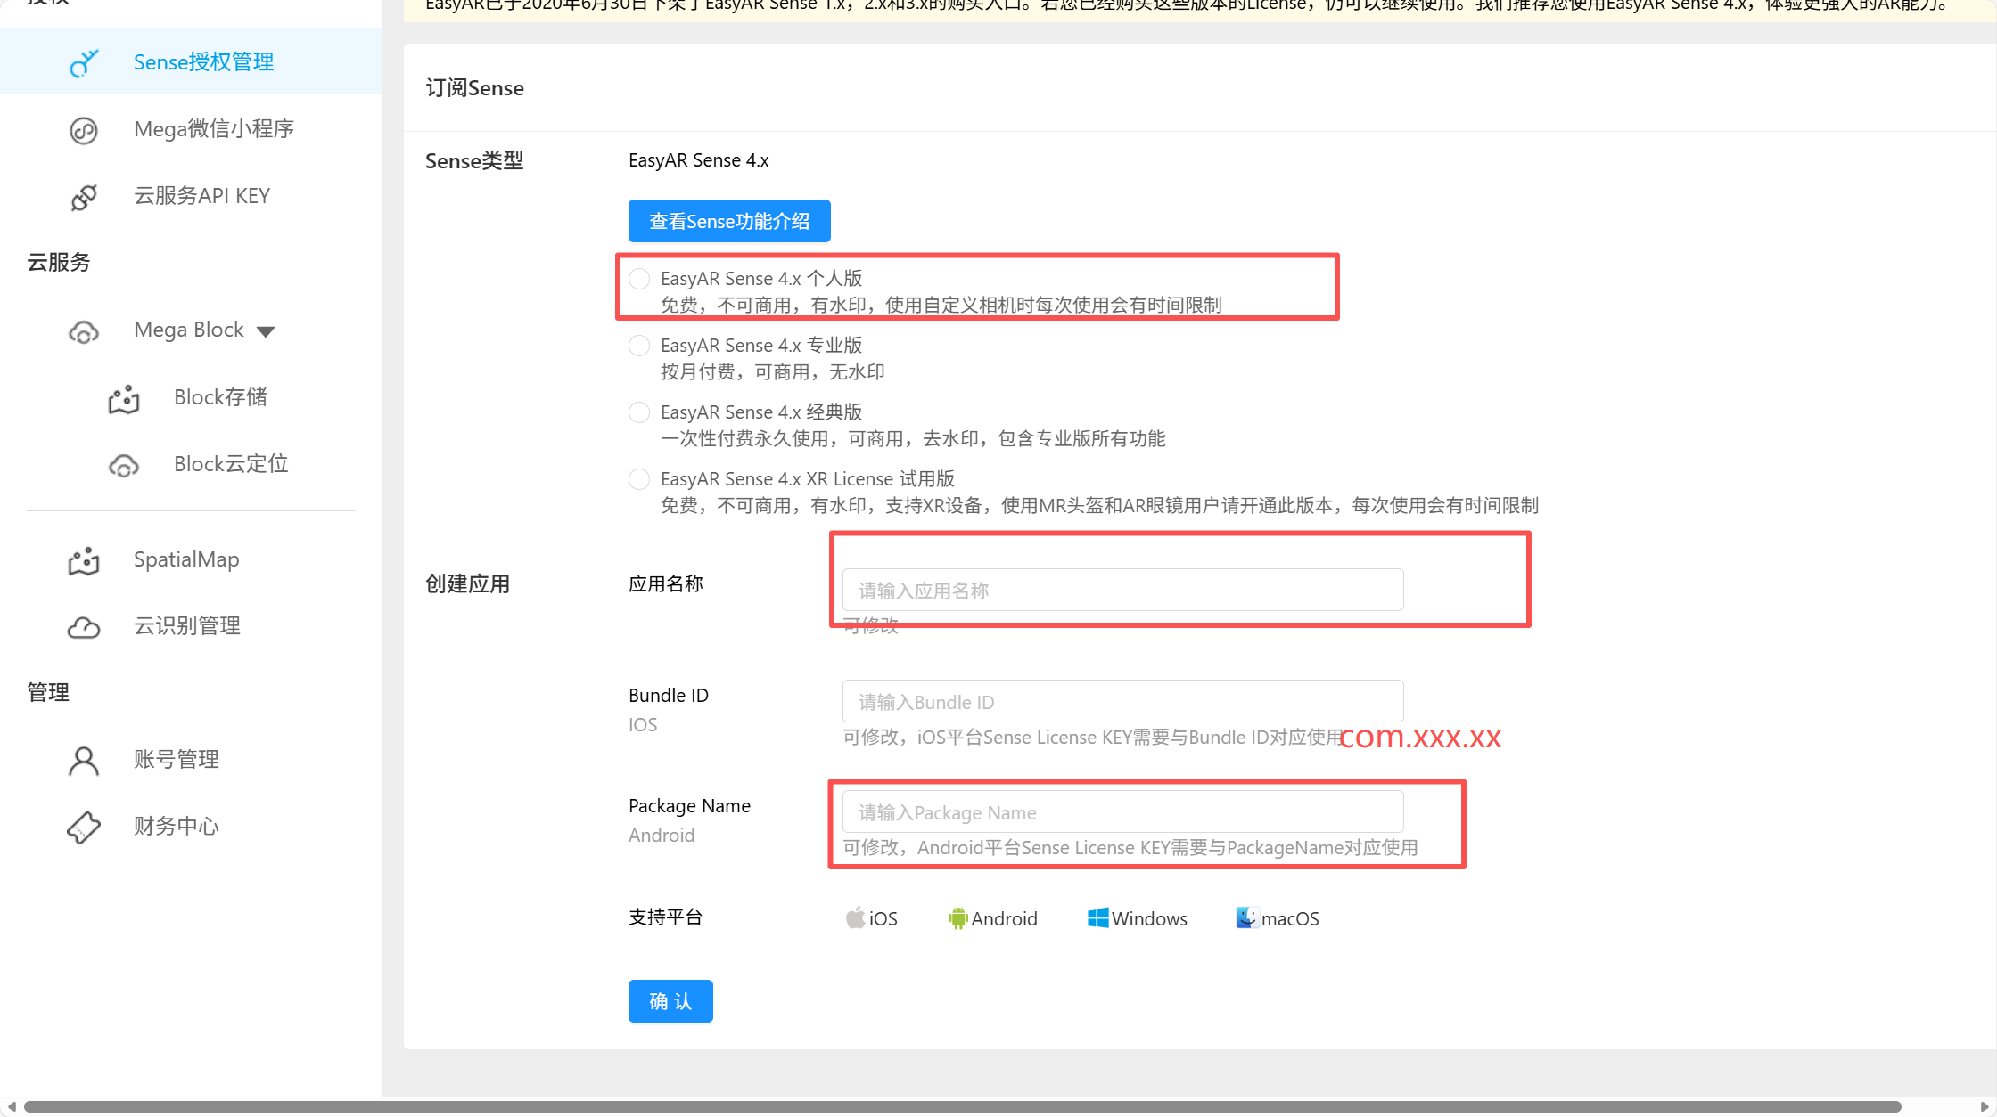Click 查看Sense功能介绍 button
This screenshot has height=1117, width=1997.
(729, 221)
